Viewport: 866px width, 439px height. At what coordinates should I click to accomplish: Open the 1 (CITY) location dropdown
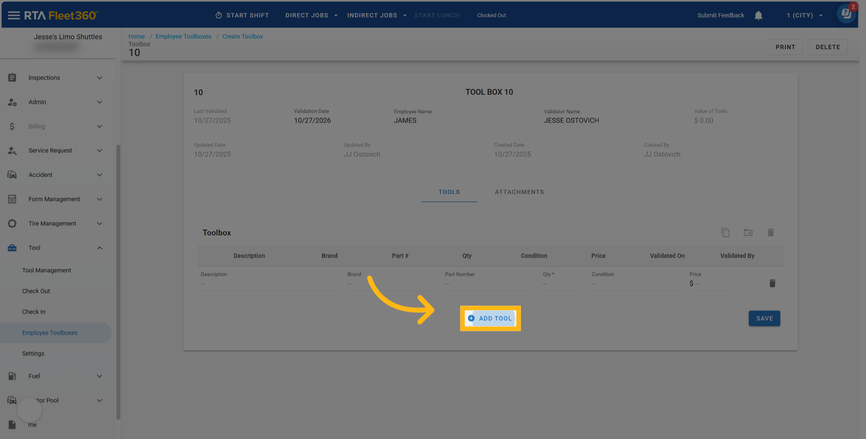tap(804, 15)
